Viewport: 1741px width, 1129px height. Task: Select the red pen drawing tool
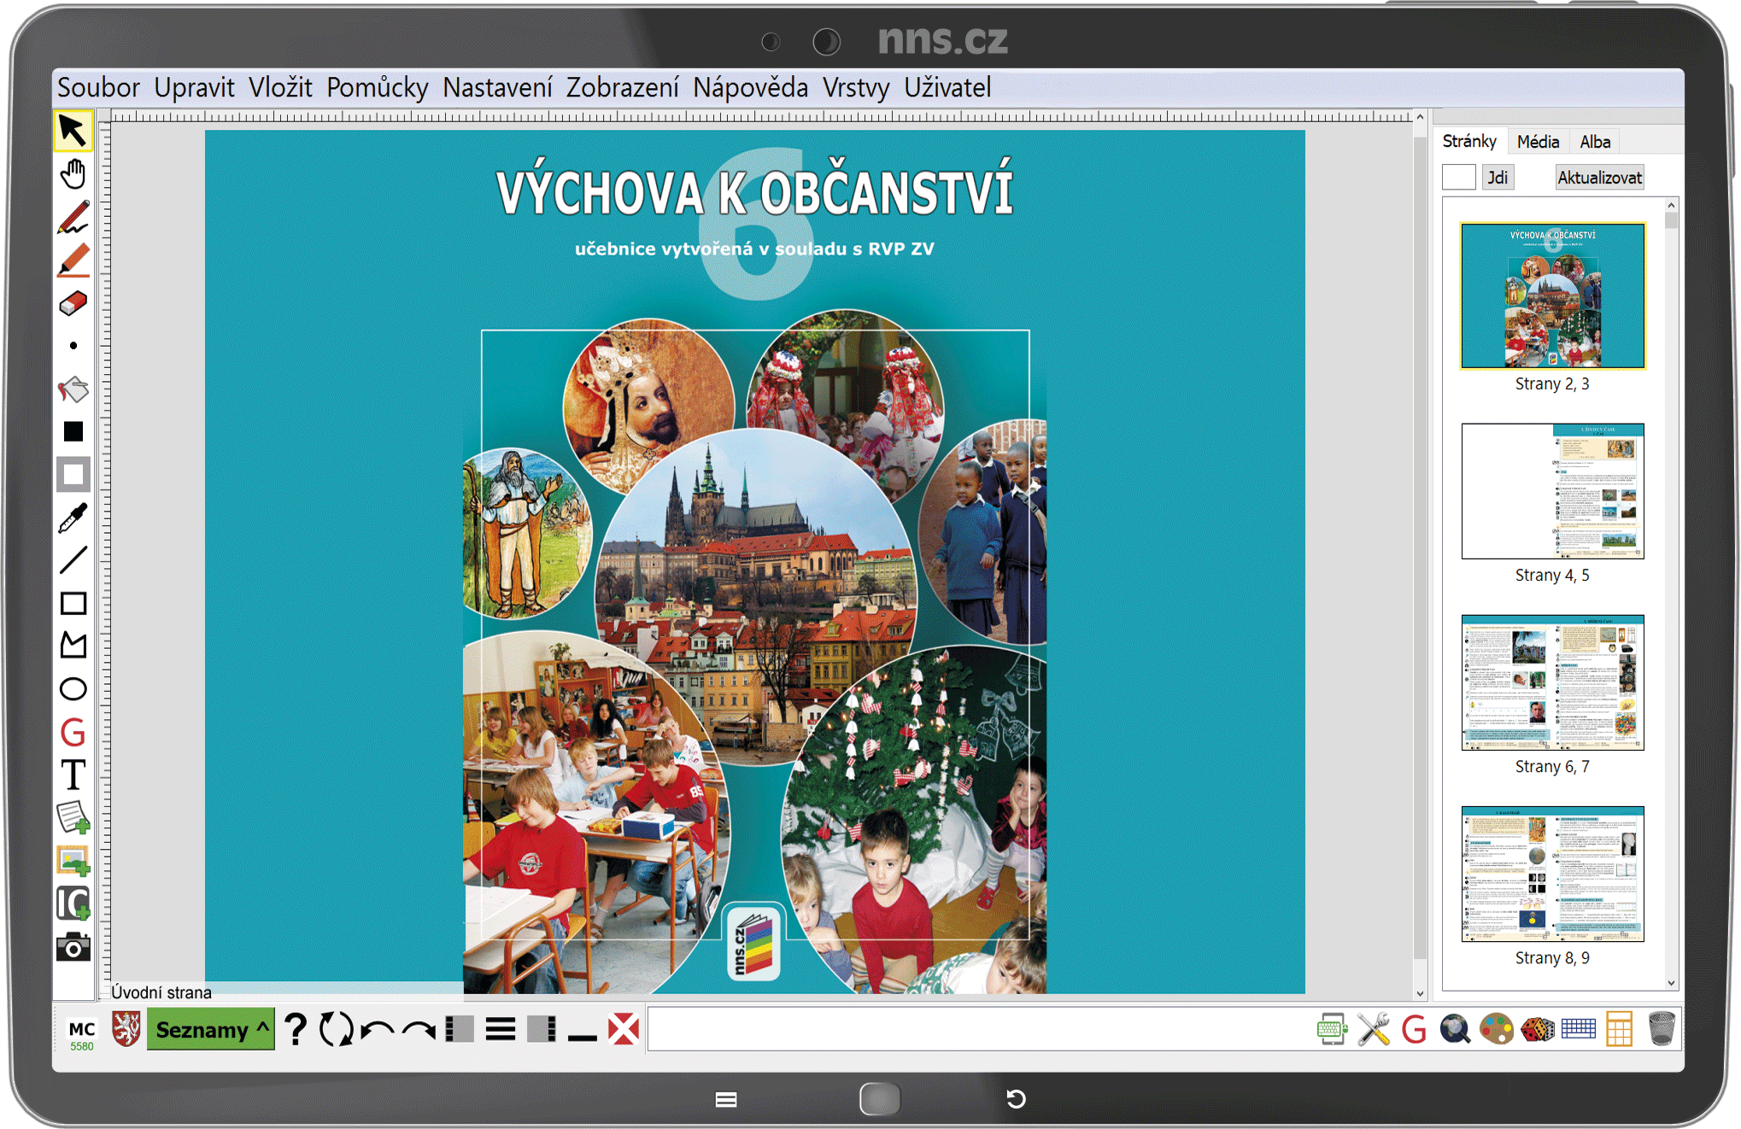click(73, 217)
